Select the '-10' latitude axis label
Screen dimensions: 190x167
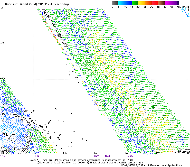coord(2,78)
